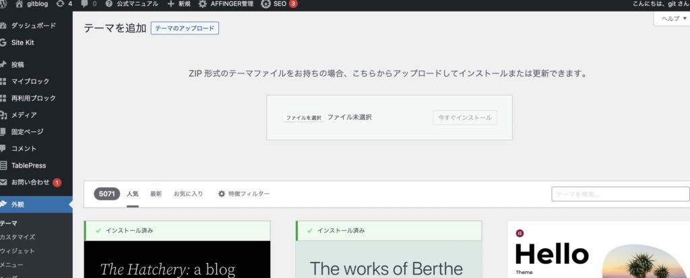Click the AFFINGER管理 gear icon
Screen dimensions: 690x278
(203, 4)
